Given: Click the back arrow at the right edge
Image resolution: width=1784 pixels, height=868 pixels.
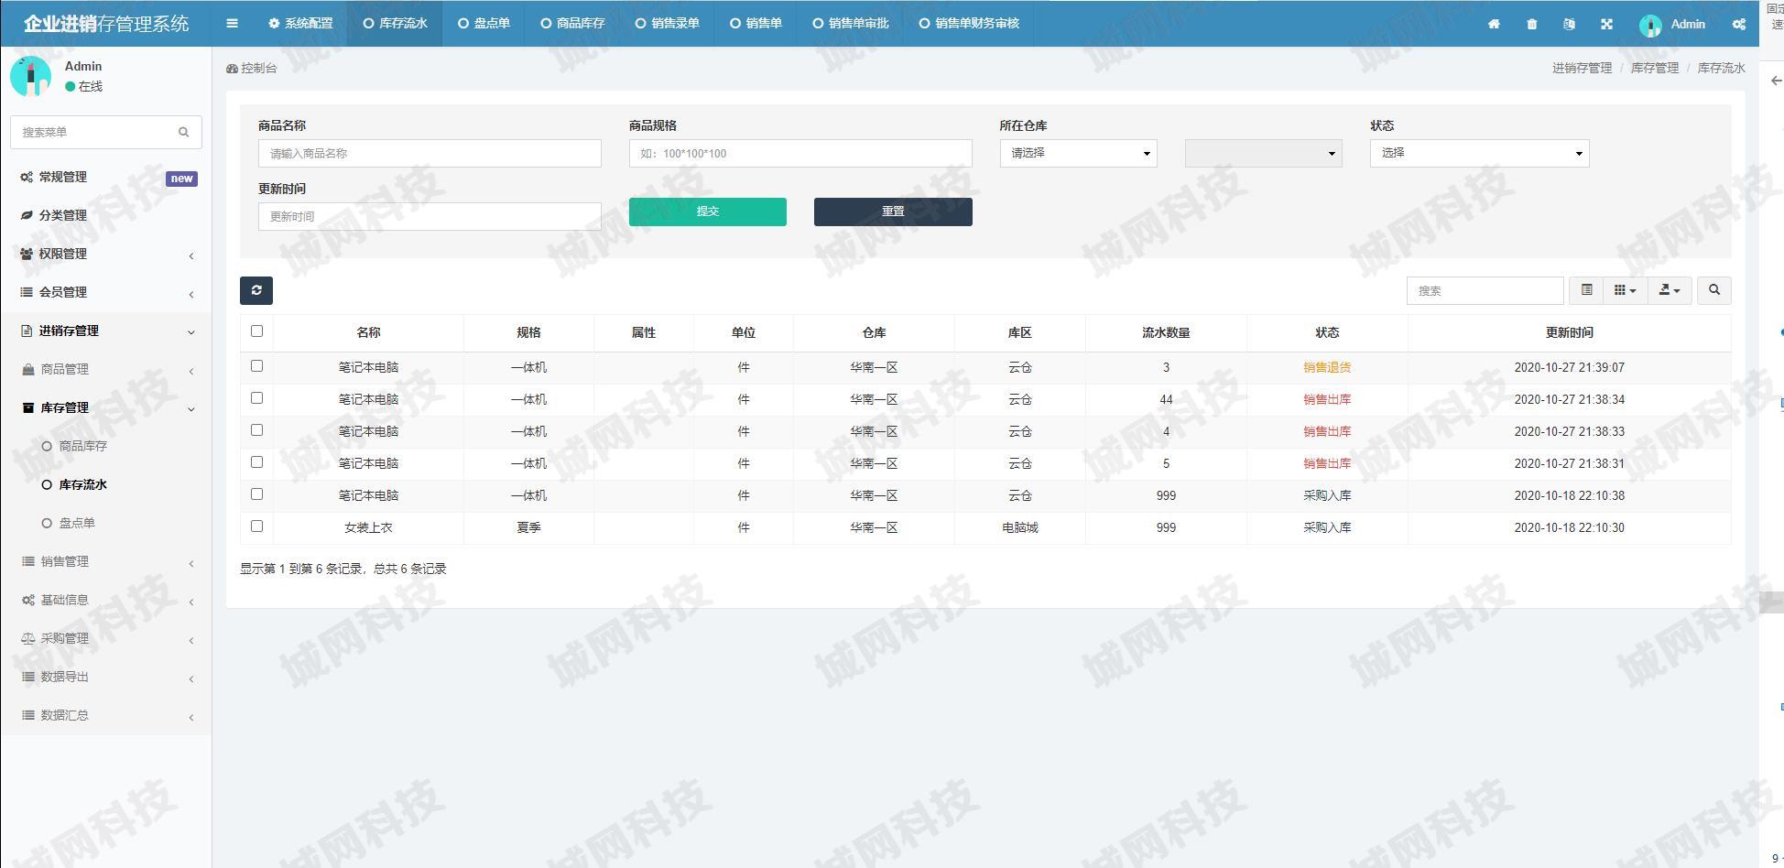Looking at the screenshot, I should (1776, 81).
